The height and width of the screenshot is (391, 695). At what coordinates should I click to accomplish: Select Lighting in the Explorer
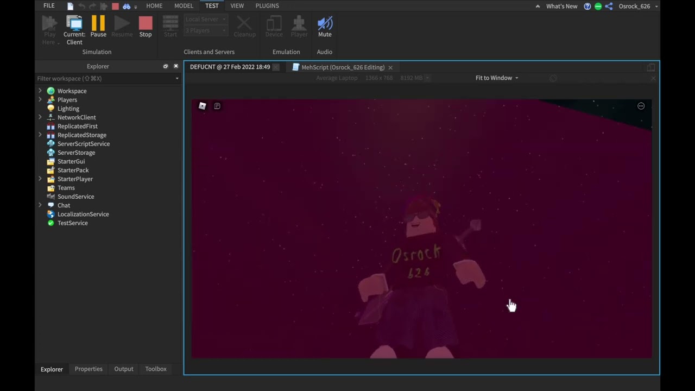(x=68, y=109)
